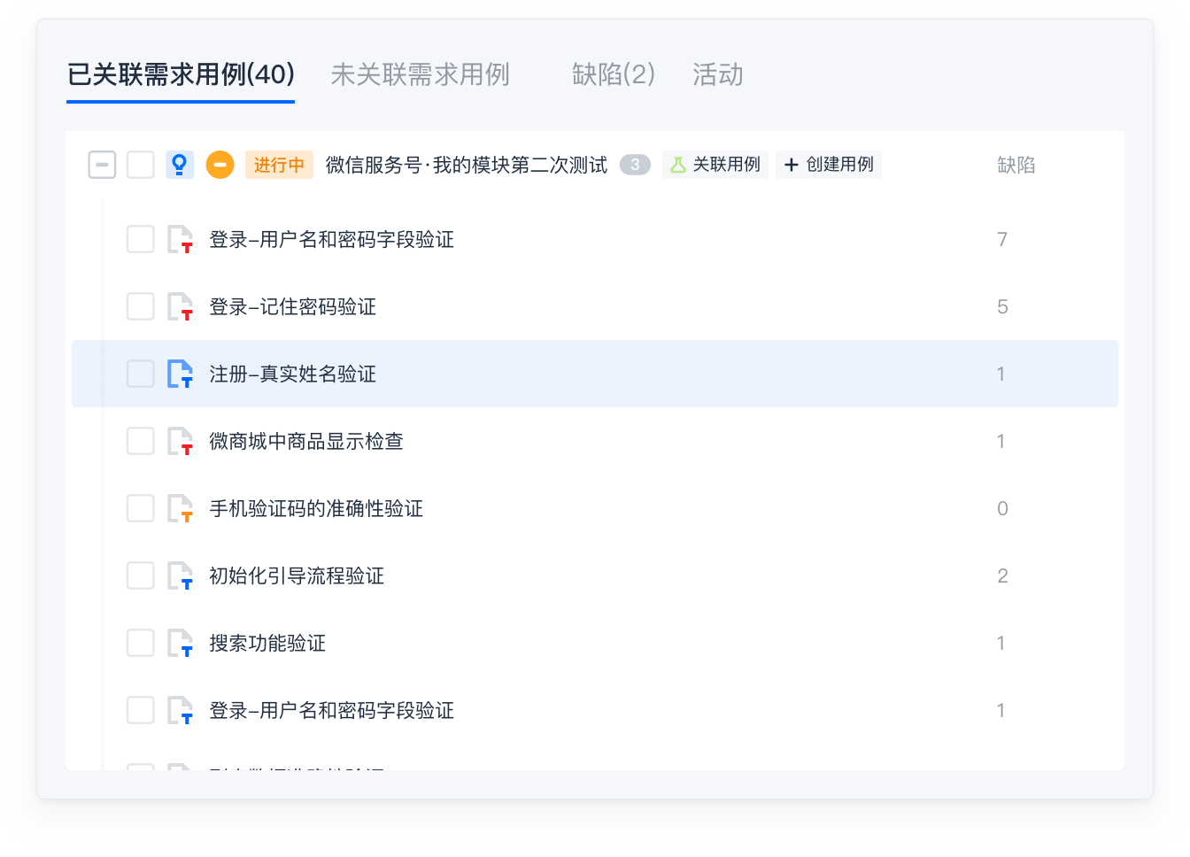This screenshot has height=857, width=1190.
Task: Click the file icon beside 搜索功能验证
Action: coord(181,644)
